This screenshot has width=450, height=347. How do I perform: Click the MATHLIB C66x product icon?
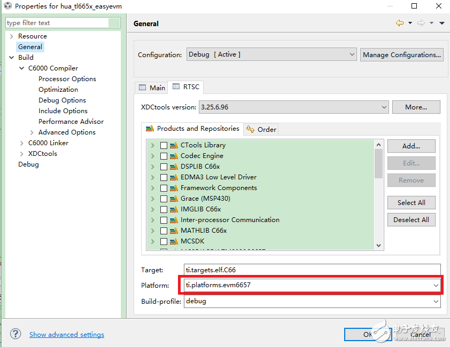[174, 231]
